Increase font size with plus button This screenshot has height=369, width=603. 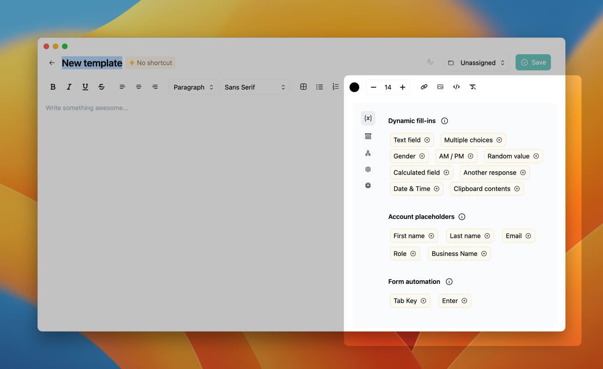point(402,87)
